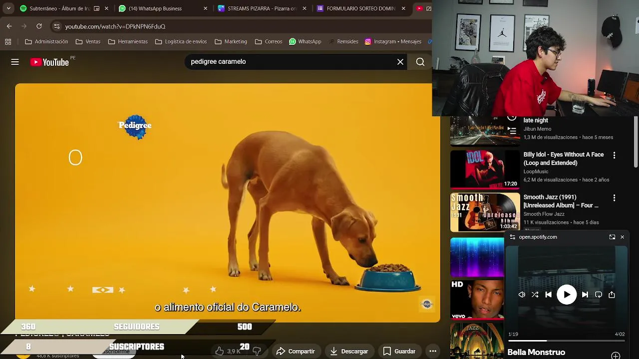
Task: Close the open.spotify.com mini player
Action: [622, 237]
